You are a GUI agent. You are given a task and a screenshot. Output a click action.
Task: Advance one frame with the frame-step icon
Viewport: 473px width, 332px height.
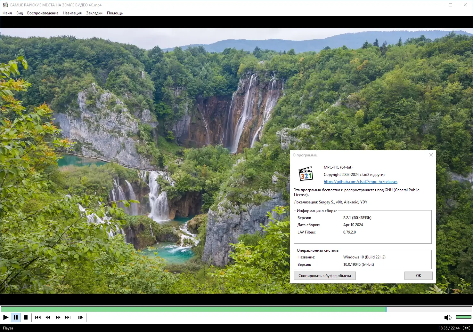(80, 317)
